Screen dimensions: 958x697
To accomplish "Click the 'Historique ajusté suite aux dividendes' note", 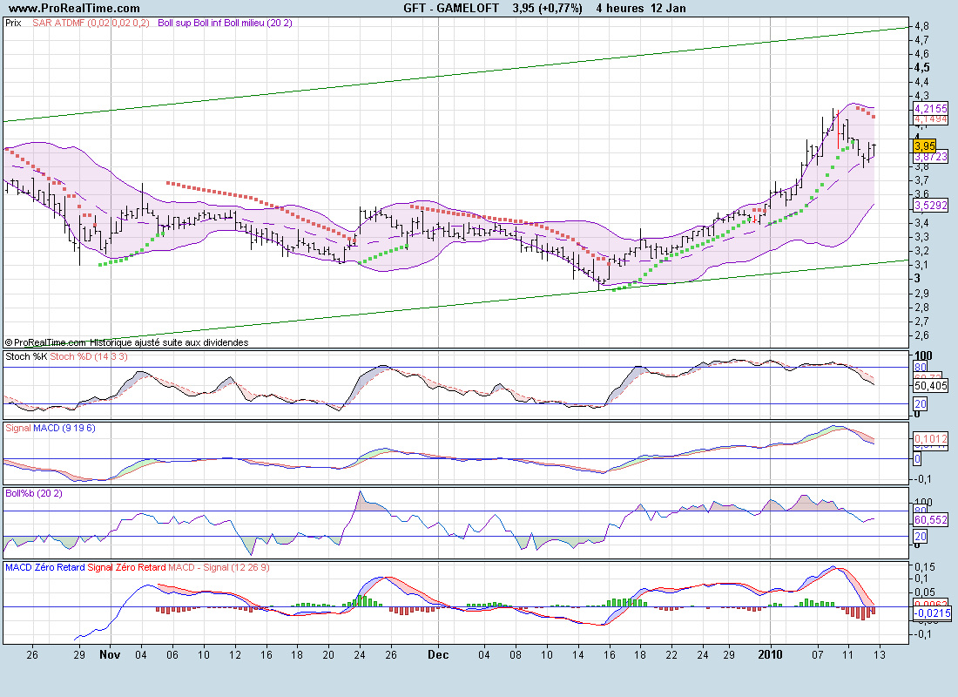I will coord(169,343).
